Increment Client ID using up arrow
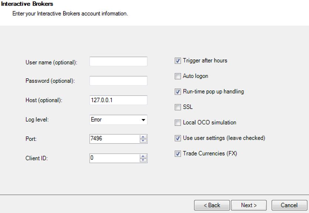Viewport: 309px width, 213px height. tap(143, 156)
